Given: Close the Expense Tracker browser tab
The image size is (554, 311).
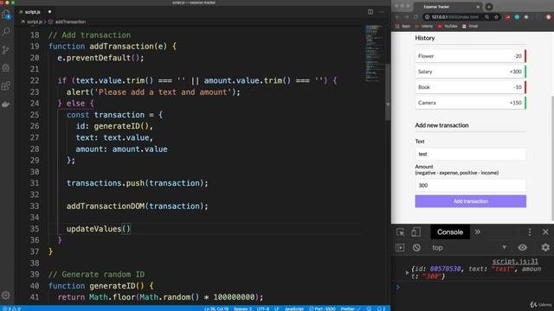Looking at the screenshot, I should click(x=478, y=7).
